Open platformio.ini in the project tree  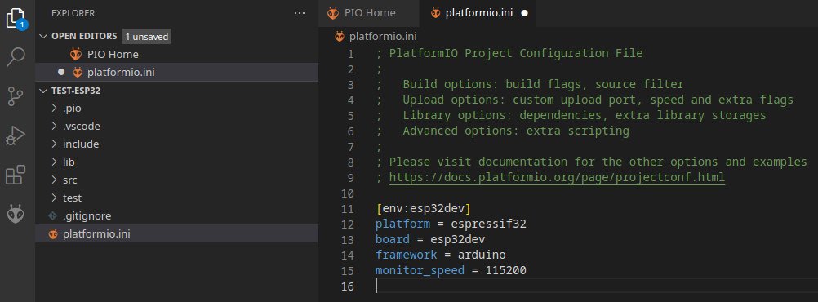point(177,234)
